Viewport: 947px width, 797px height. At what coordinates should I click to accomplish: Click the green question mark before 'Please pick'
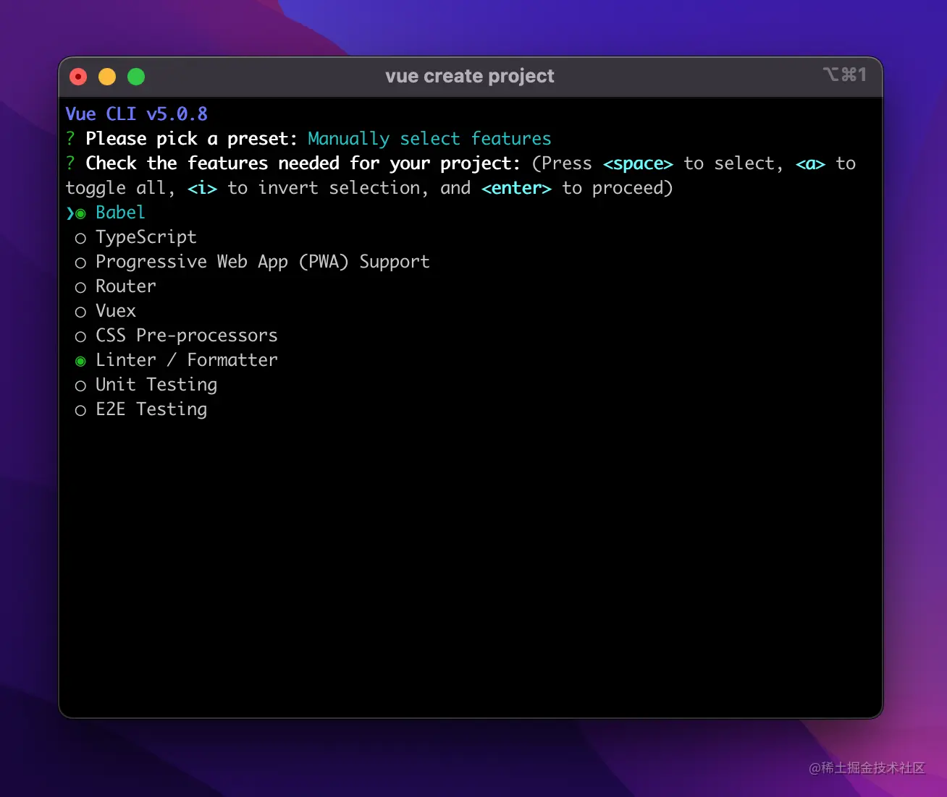[70, 139]
